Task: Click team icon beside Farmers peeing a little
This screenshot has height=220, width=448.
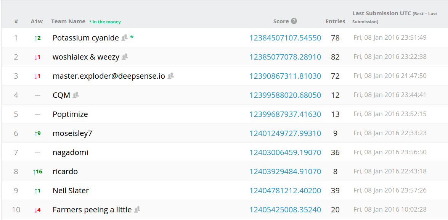Action: [137, 210]
